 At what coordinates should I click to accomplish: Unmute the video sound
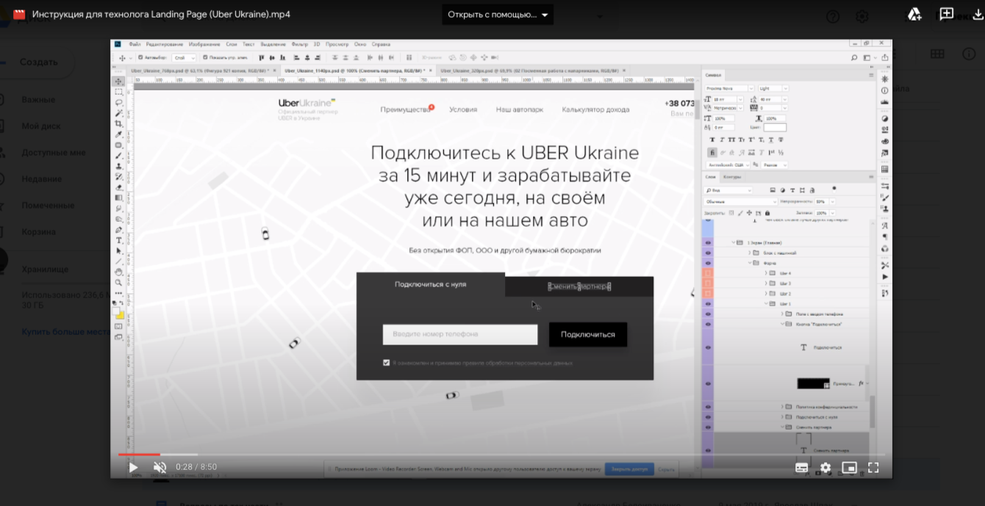[160, 467]
